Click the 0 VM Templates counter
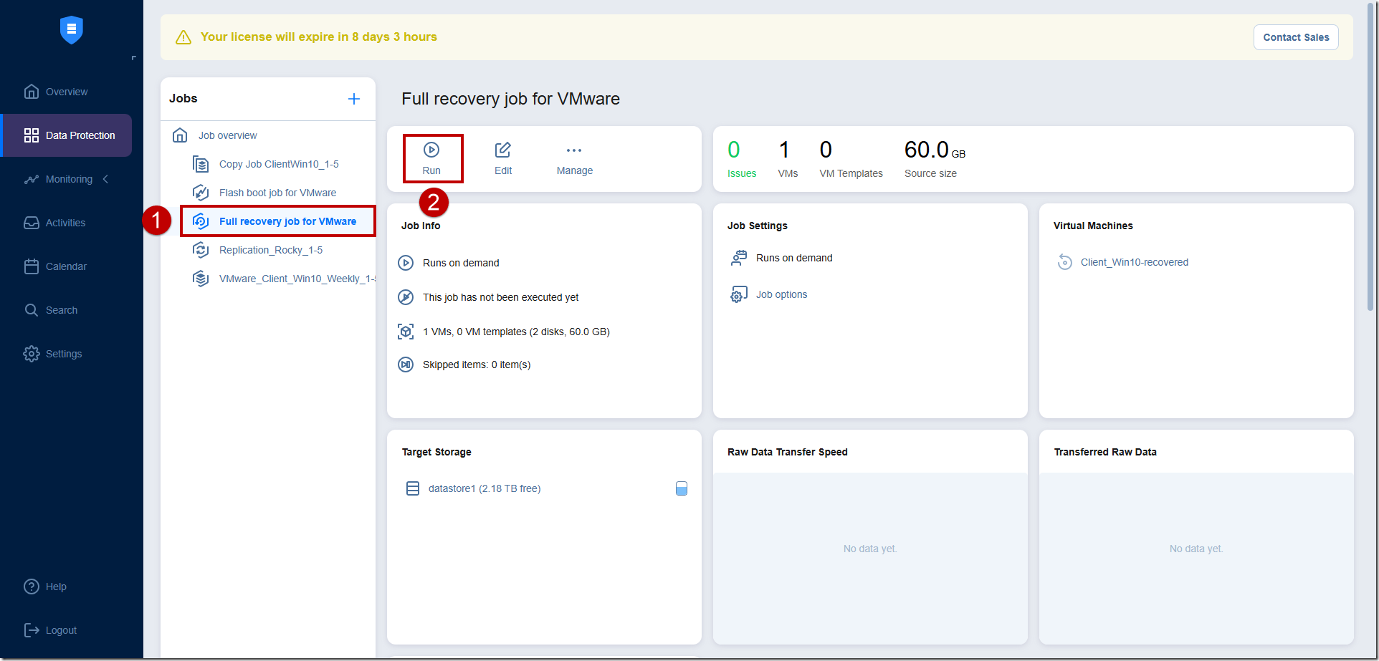1379x661 pixels. pos(851,159)
